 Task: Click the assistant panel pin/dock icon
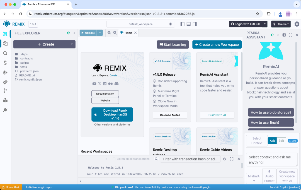284,35
